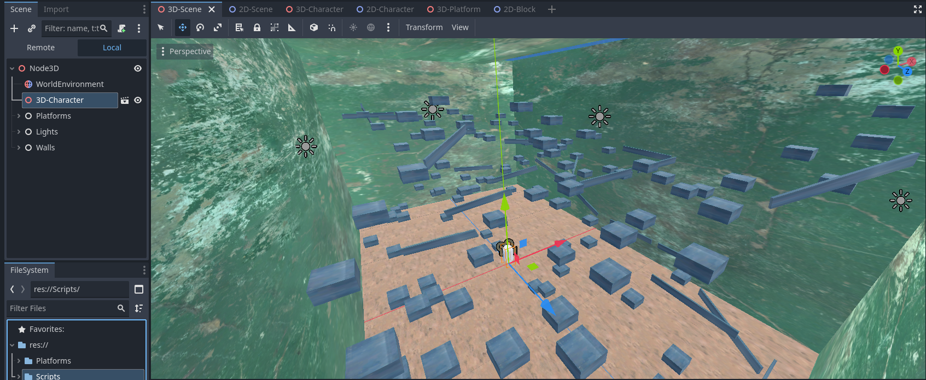Activate Rotate Mode tool

200,27
